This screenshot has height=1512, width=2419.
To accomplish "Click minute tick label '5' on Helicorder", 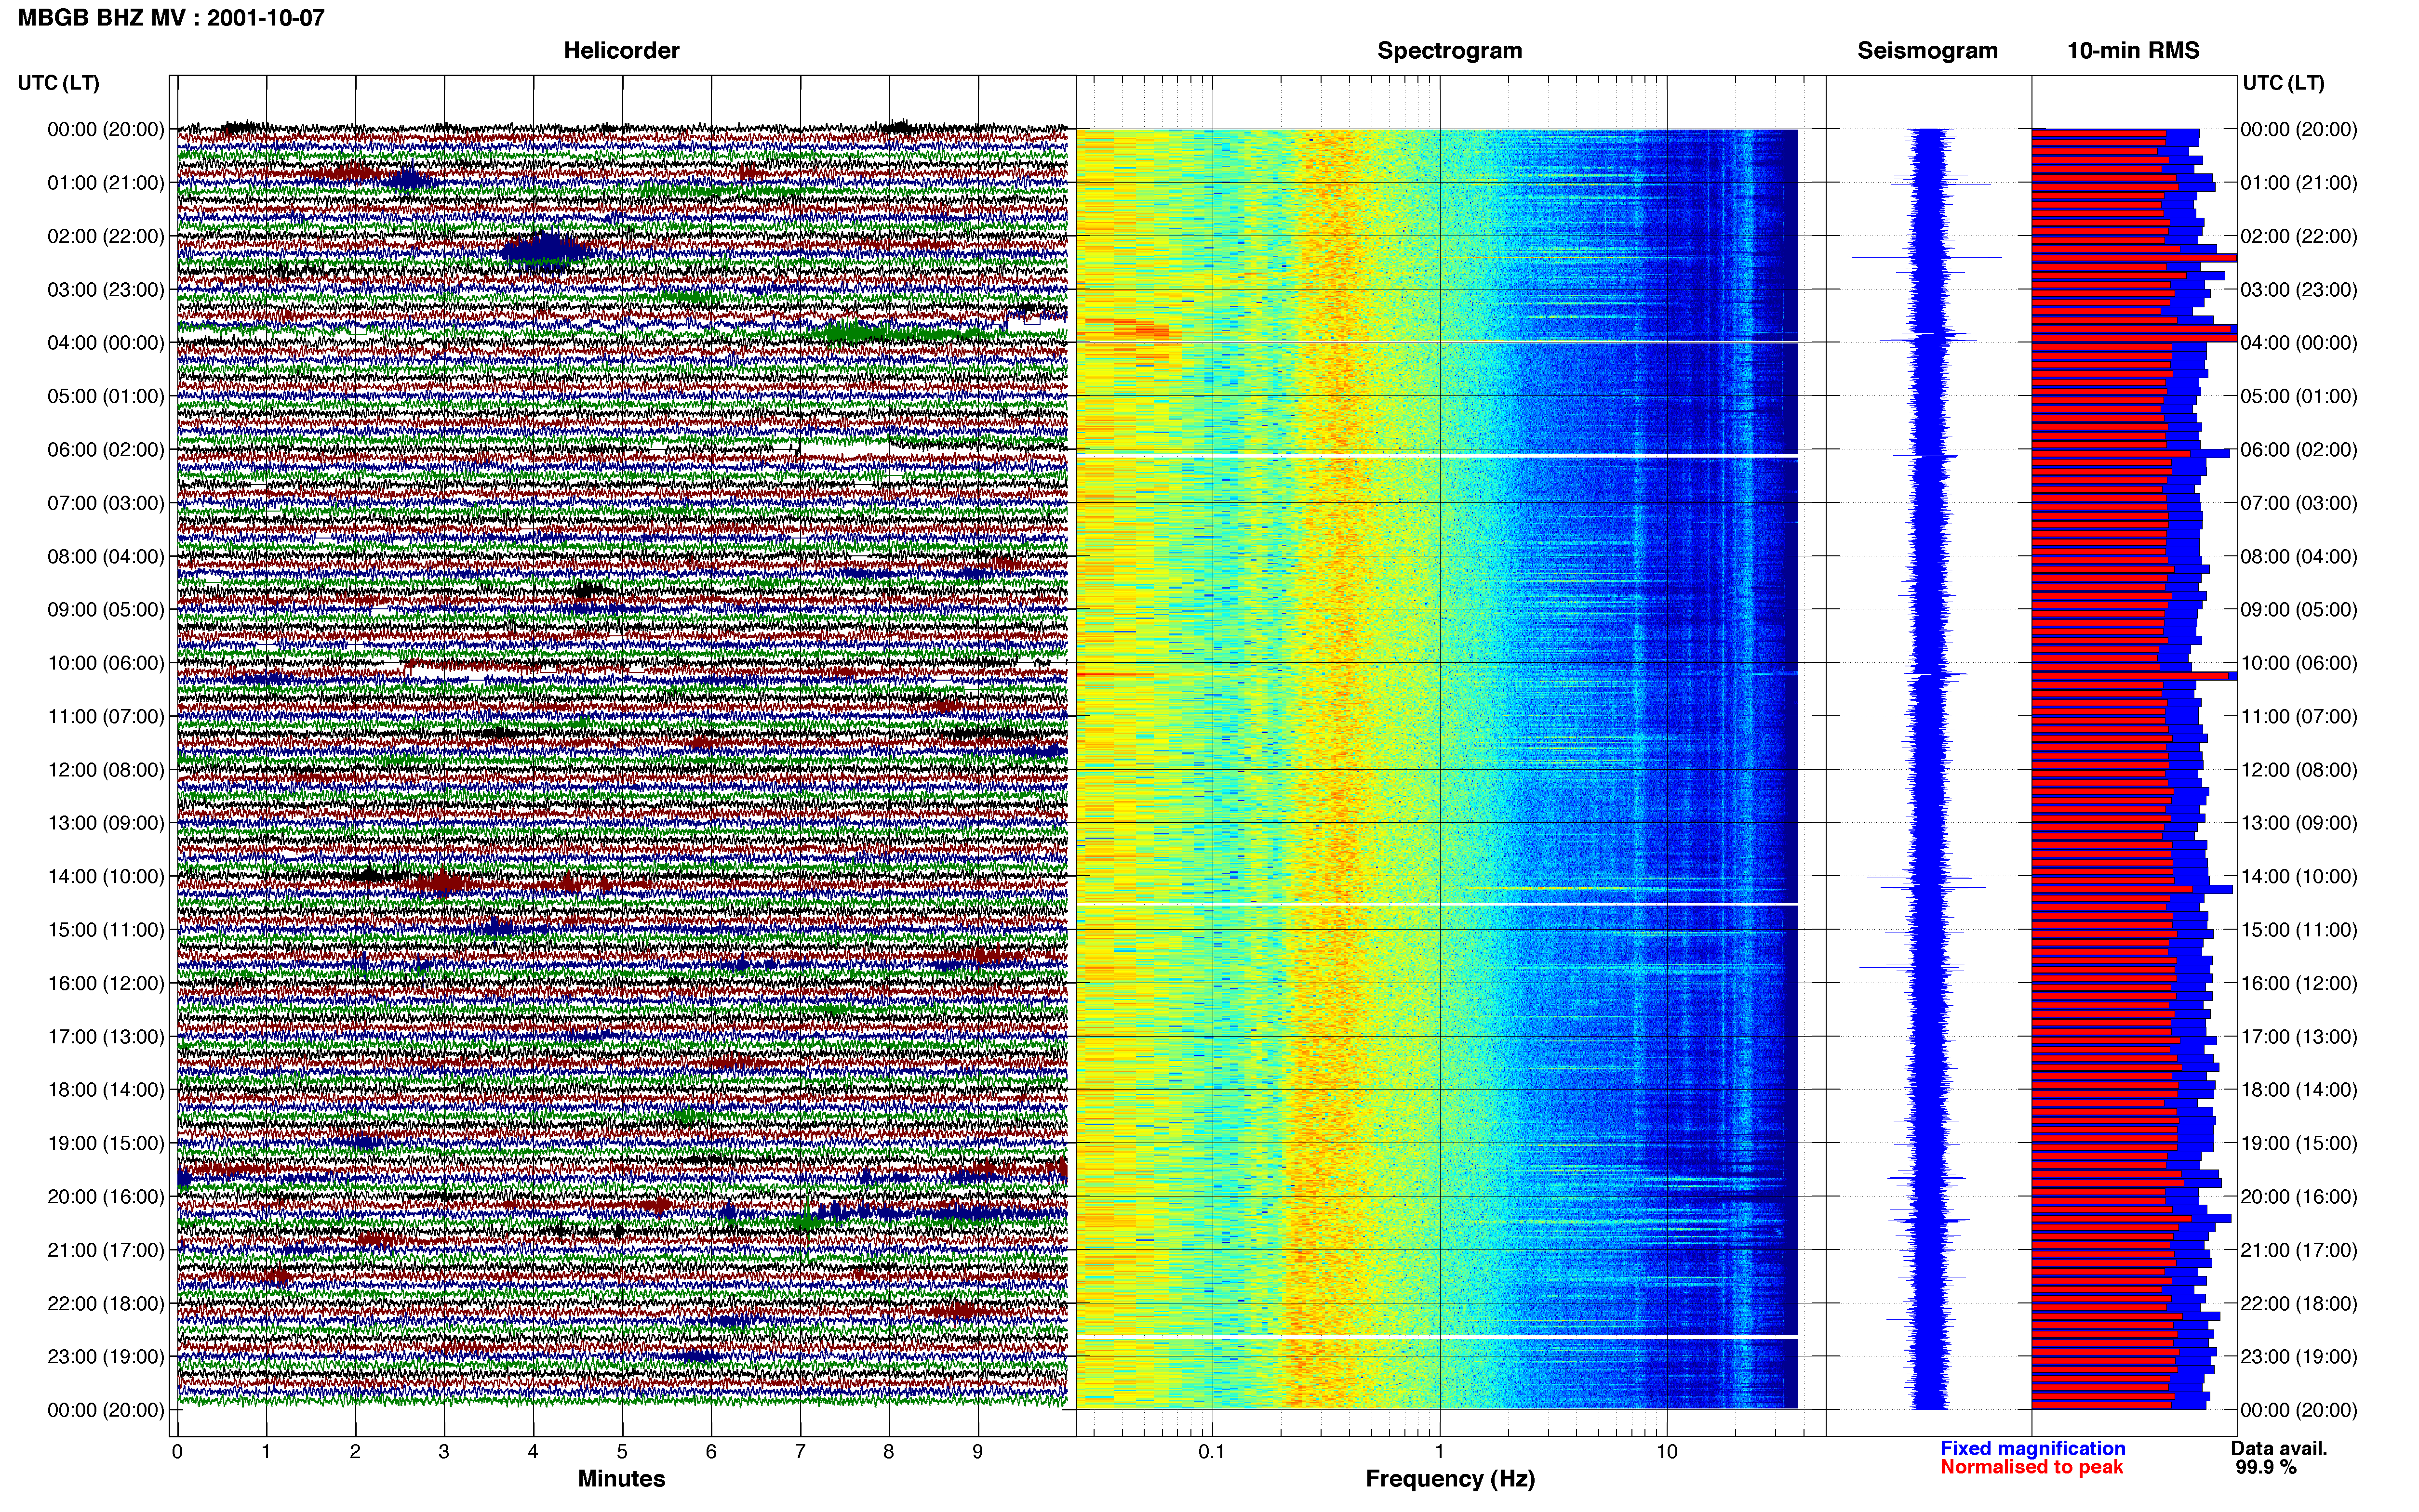I will click(622, 1452).
